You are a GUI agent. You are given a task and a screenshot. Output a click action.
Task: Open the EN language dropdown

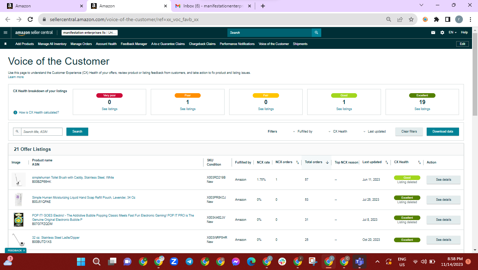pyautogui.click(x=452, y=33)
